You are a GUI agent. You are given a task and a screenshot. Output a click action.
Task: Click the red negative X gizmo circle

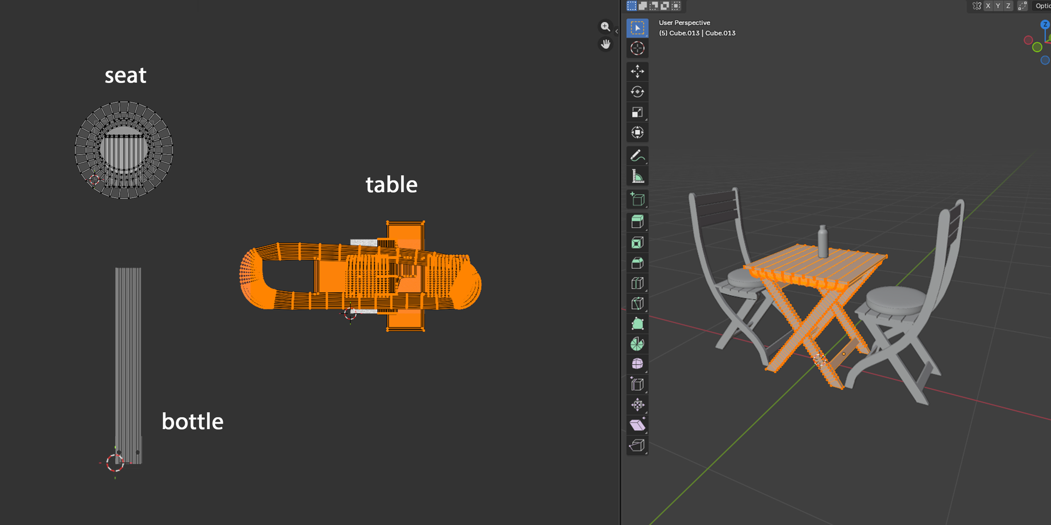1028,40
